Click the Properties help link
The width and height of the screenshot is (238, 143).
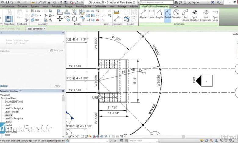(4, 86)
